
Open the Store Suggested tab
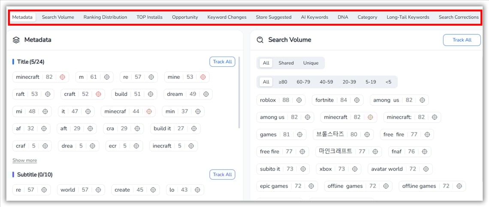click(x=274, y=17)
